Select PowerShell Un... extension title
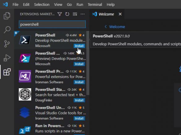 [50, 108]
